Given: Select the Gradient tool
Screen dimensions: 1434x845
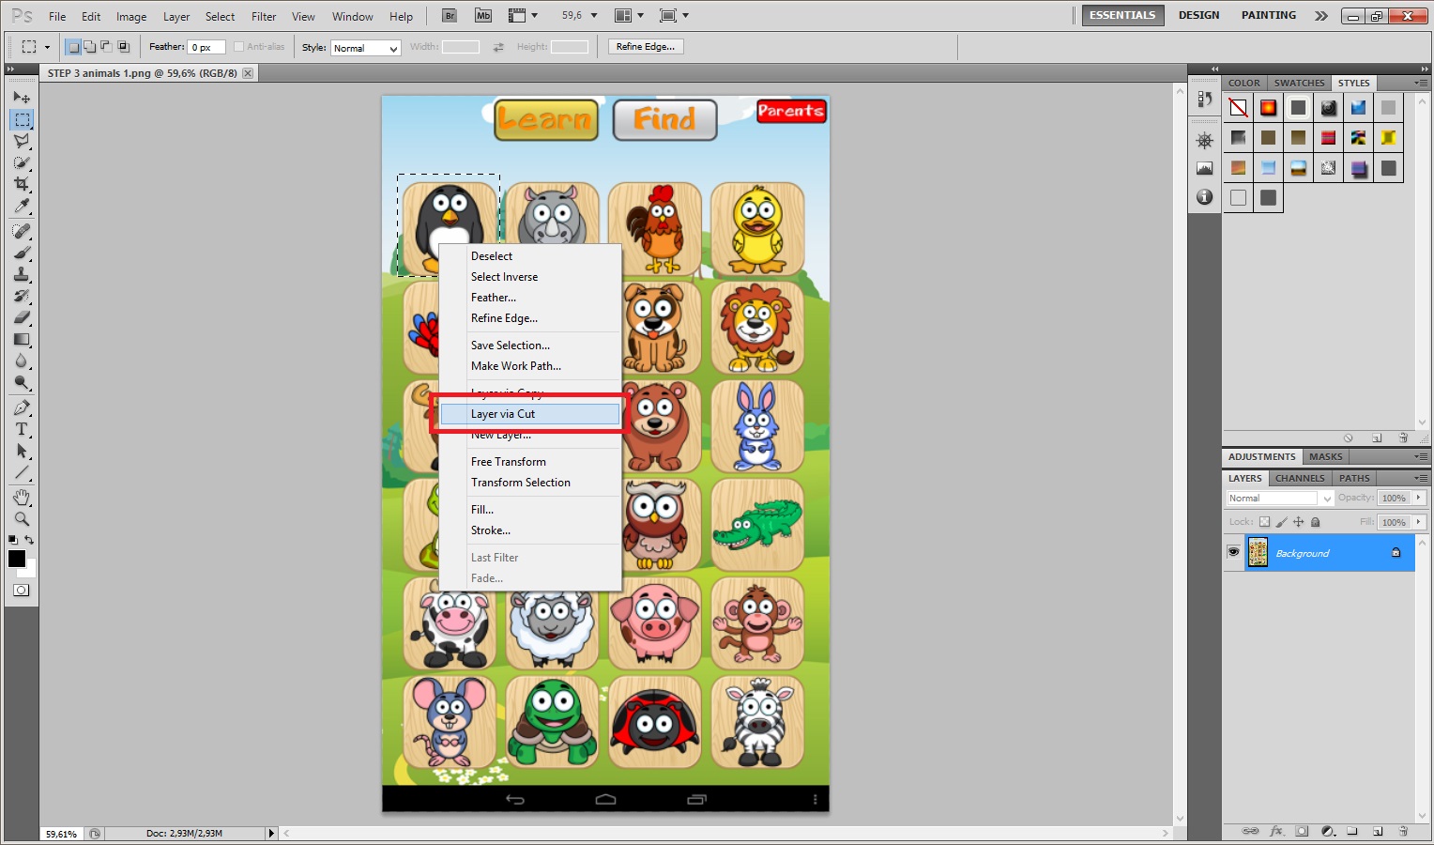Looking at the screenshot, I should pyautogui.click(x=22, y=339).
